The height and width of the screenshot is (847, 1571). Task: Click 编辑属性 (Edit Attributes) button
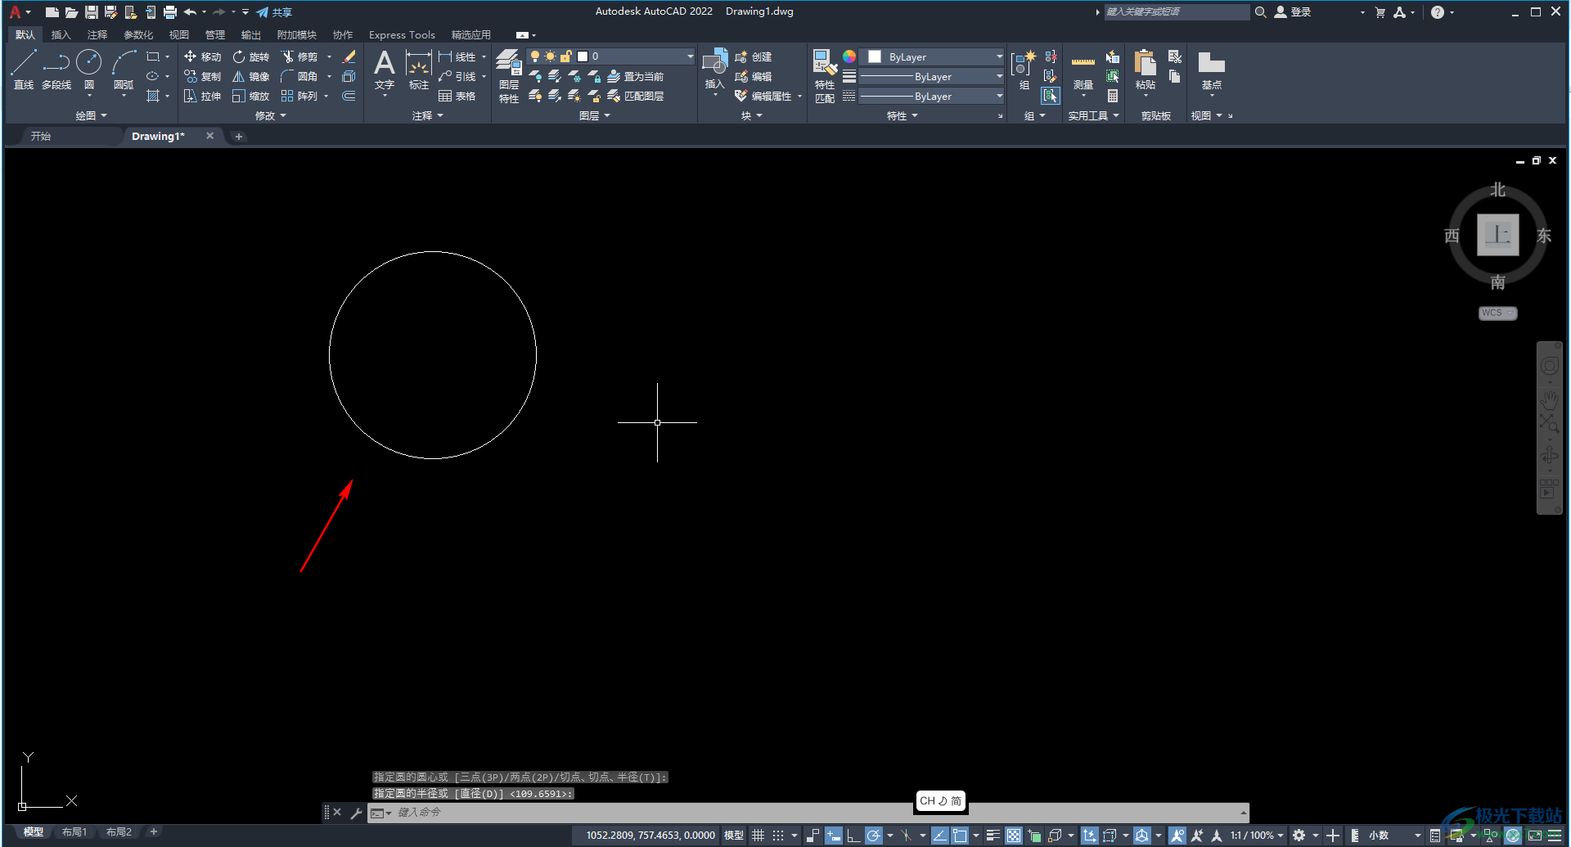[x=763, y=96]
